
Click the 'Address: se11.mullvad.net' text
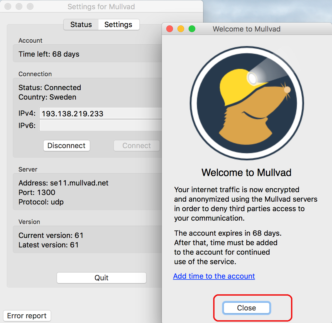[64, 183]
